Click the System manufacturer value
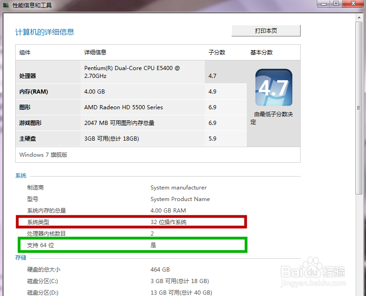The height and width of the screenshot is (296, 366). click(179, 188)
